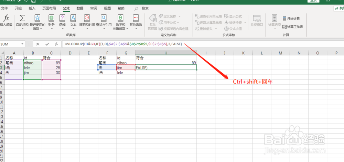Click Create from Selection (根据所选内容创建)

pos(173,29)
